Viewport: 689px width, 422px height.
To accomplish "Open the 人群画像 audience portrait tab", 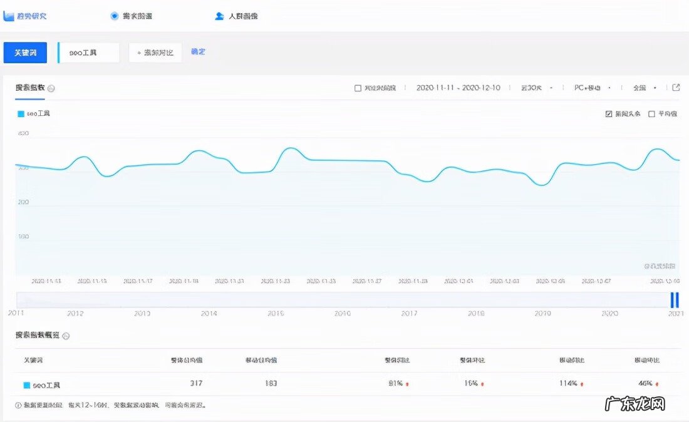I will tap(242, 16).
